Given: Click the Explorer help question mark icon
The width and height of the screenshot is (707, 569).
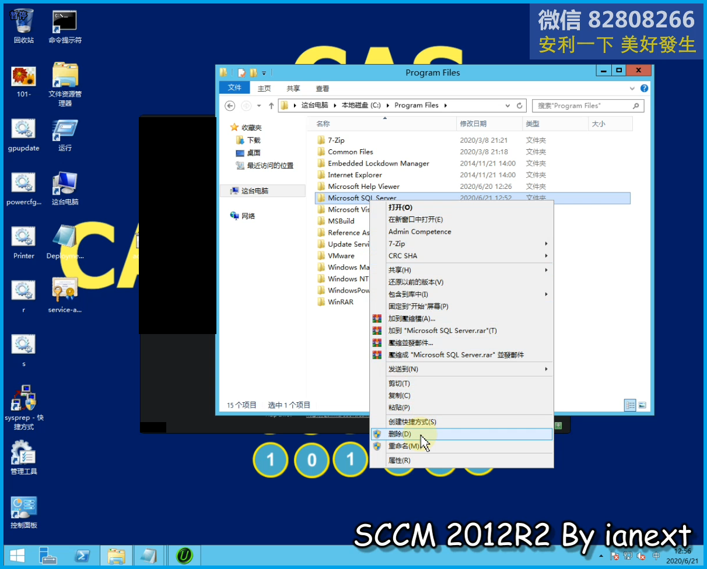Looking at the screenshot, I should [x=644, y=89].
